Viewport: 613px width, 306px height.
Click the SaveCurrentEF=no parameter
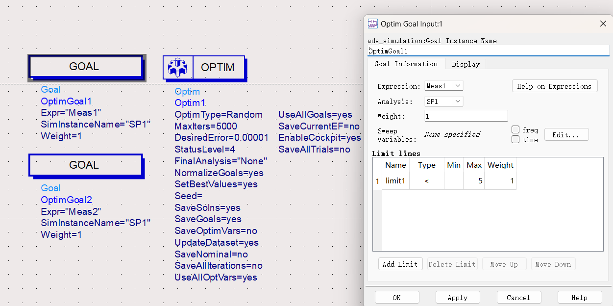[319, 126]
